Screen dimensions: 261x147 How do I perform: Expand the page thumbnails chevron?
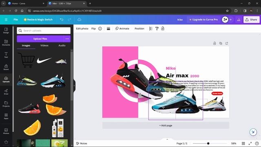(x=167, y=139)
